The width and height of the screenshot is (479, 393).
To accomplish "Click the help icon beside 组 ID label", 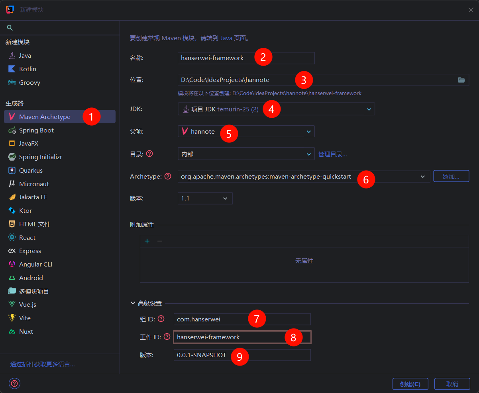I will click(x=161, y=319).
